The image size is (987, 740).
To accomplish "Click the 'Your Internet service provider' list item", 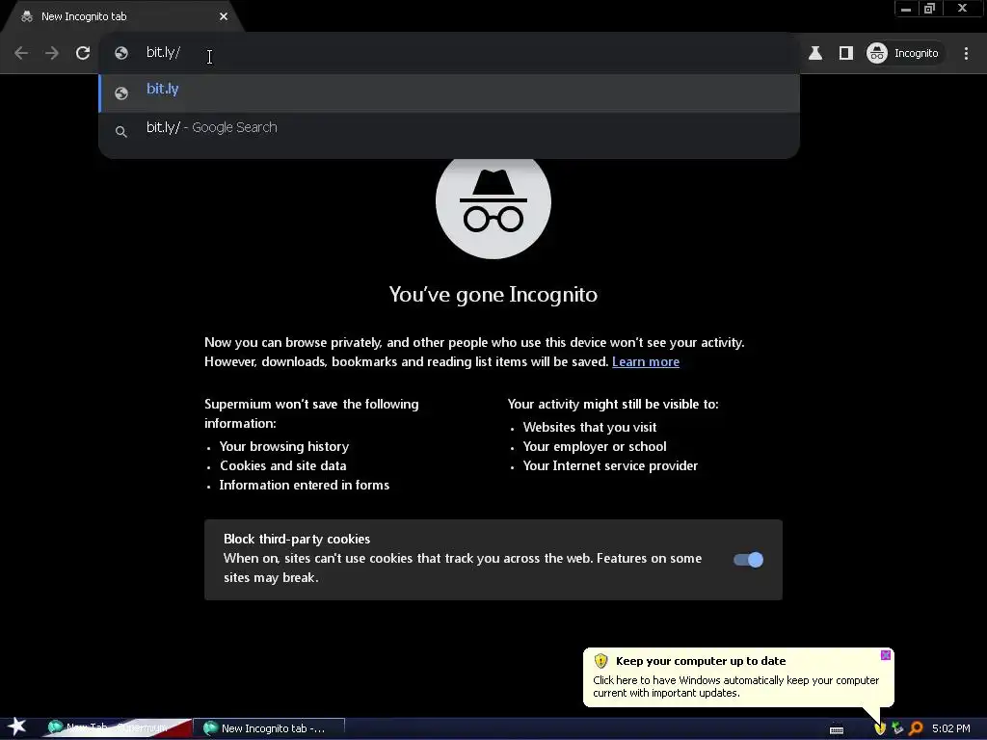I will pos(610,465).
